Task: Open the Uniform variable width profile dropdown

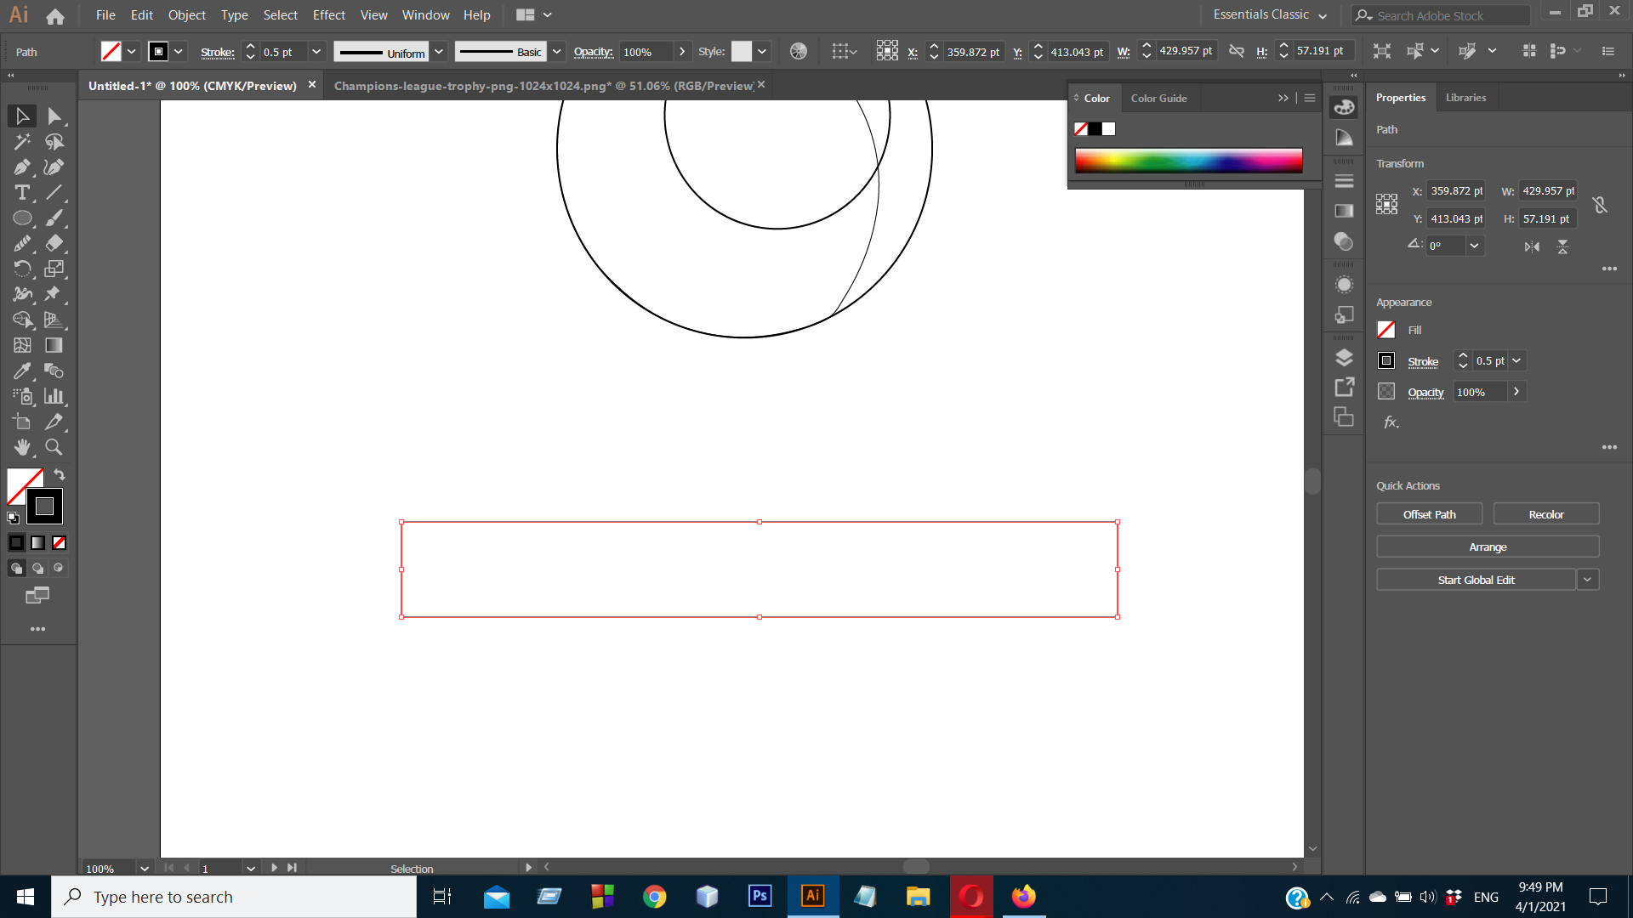Action: 439,52
